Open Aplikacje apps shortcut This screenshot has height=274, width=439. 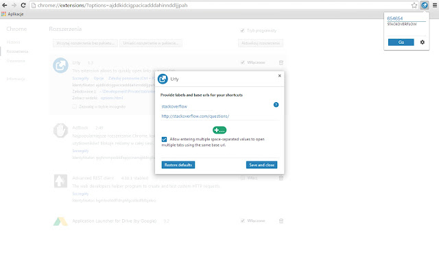pyautogui.click(x=12, y=14)
